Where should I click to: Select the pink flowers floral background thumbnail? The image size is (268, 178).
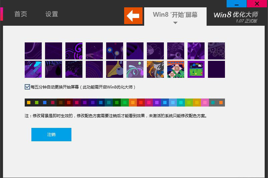click(x=176, y=69)
